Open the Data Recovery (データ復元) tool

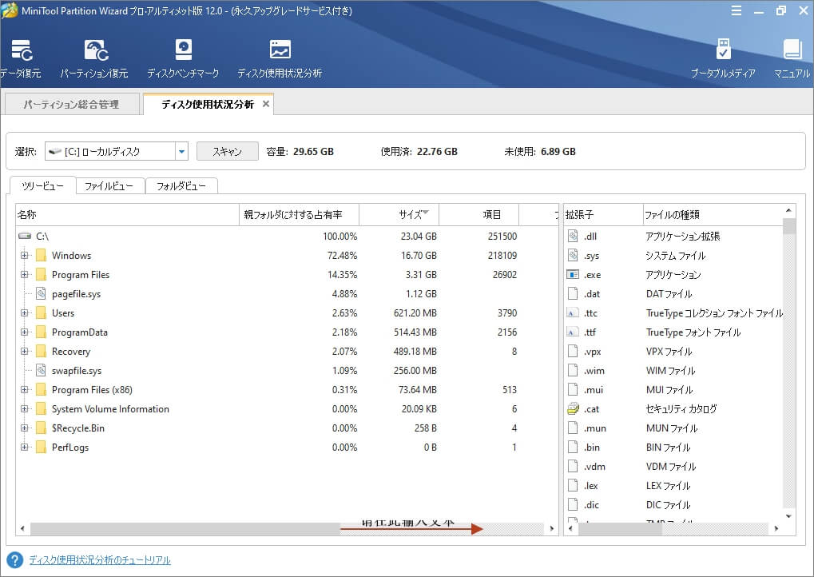21,58
